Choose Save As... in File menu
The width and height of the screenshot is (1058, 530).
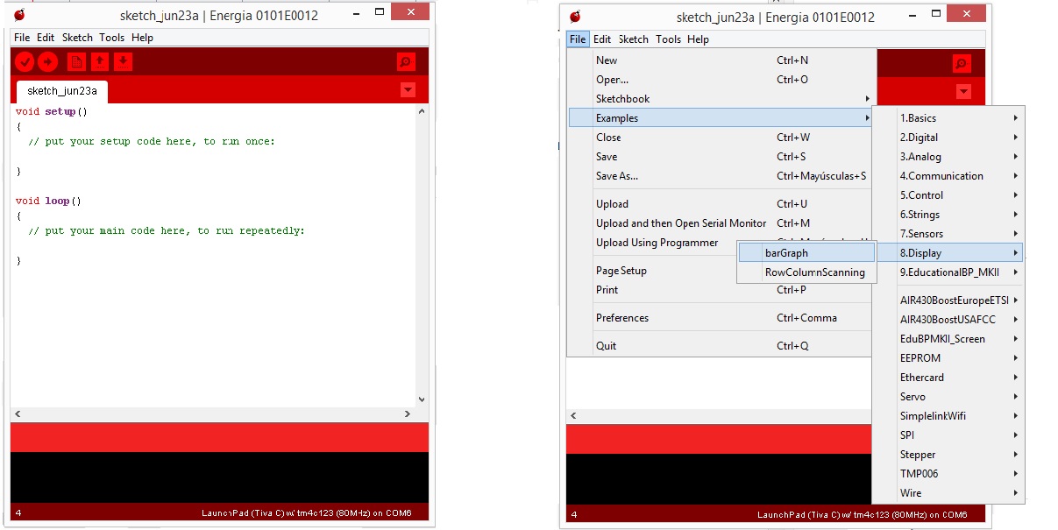(x=721, y=176)
